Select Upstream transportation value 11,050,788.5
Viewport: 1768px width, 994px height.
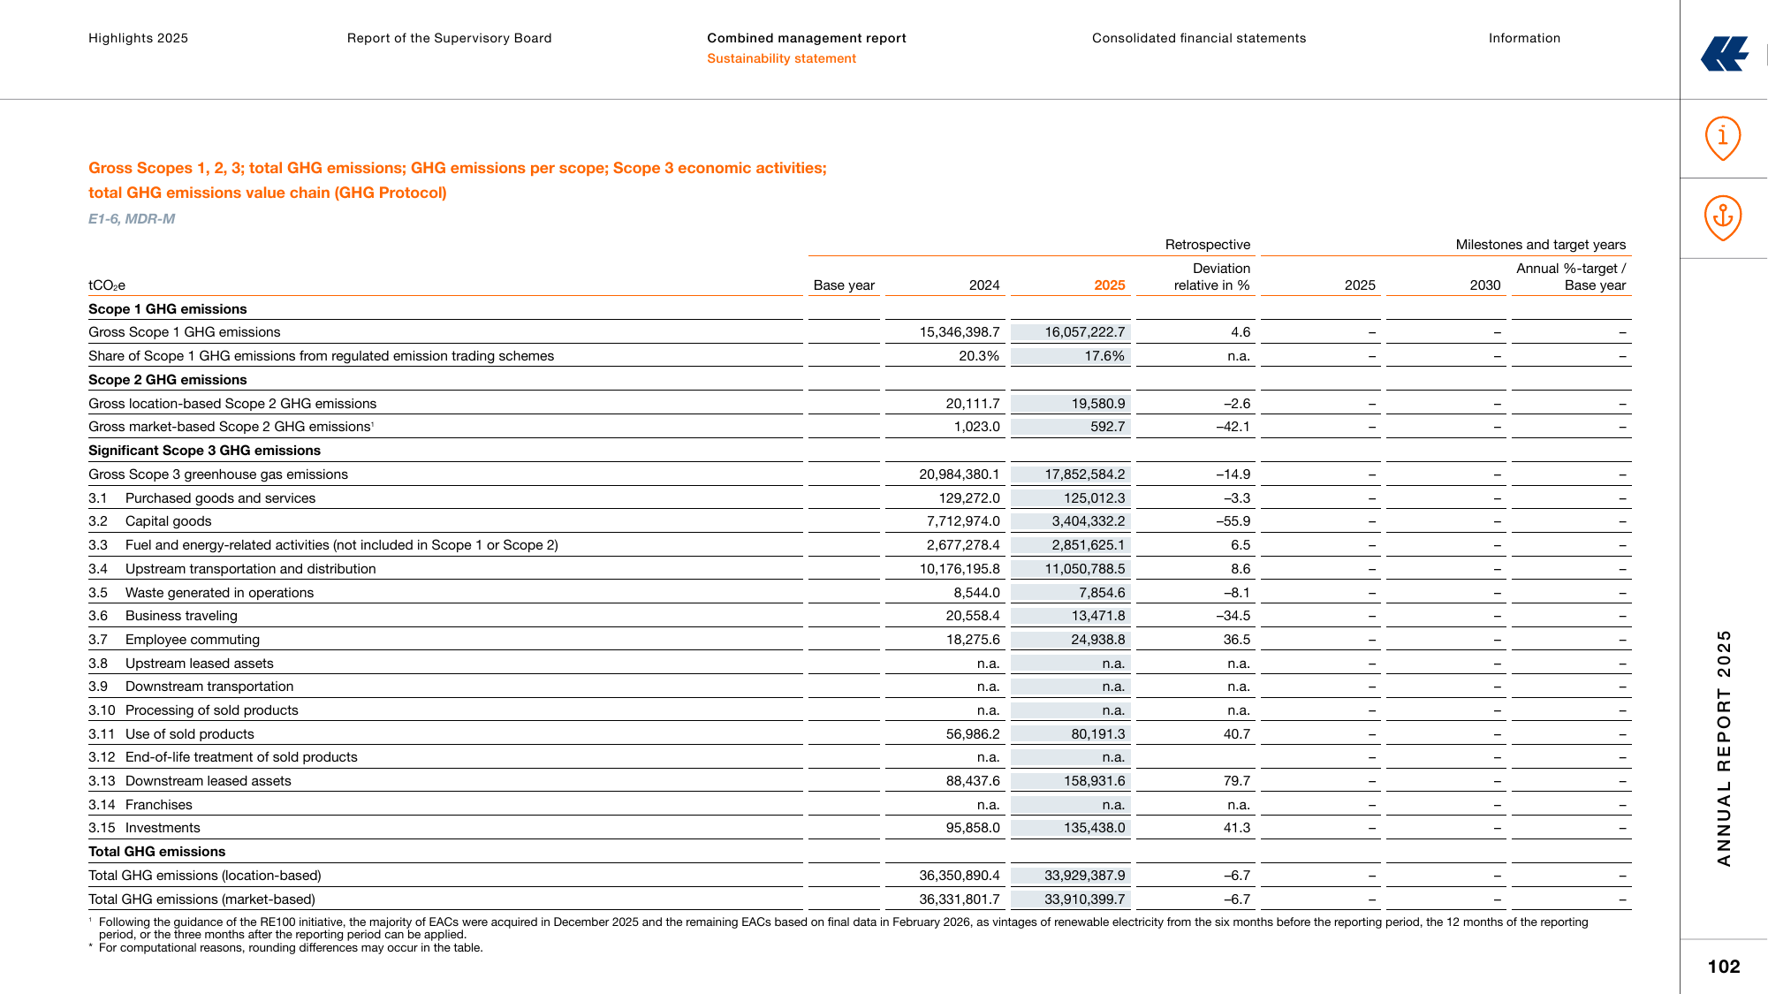(1085, 569)
